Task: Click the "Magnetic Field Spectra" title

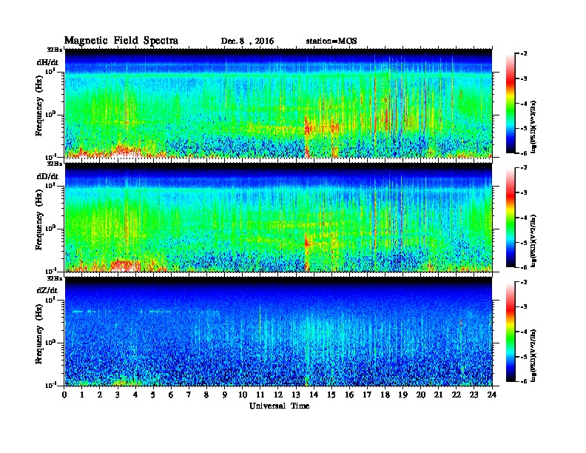Action: (x=121, y=41)
